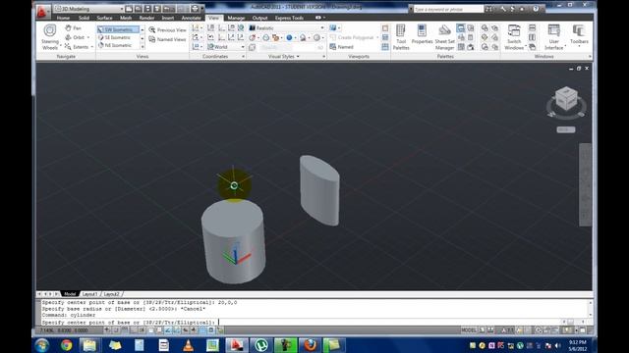629x353 pixels.
Task: Open Extents zoom options dropdown arrow
Action: coord(91,47)
